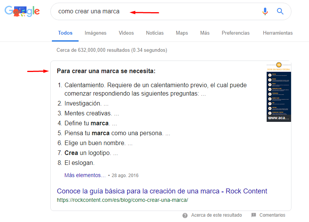This screenshot has width=309, height=222.
Task: Click the blue search magnifier icon
Action: pos(280,11)
